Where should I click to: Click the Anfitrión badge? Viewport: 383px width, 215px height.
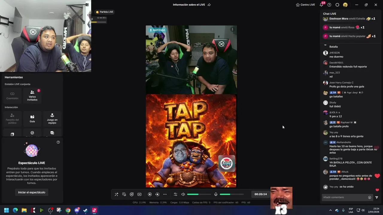tap(157, 30)
